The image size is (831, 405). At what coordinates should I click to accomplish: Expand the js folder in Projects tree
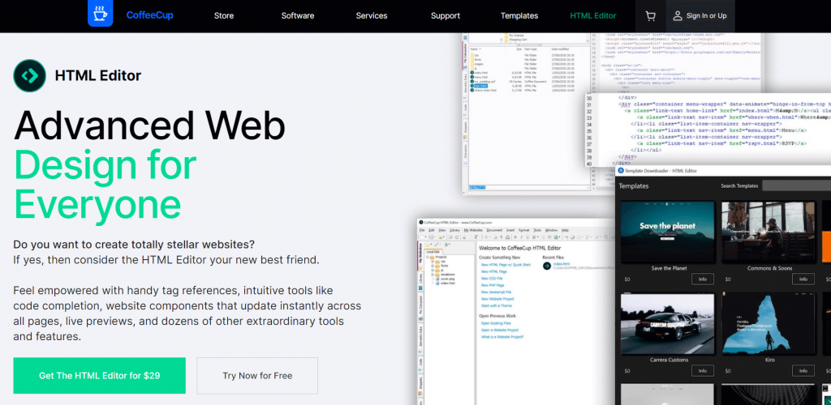[x=433, y=271]
